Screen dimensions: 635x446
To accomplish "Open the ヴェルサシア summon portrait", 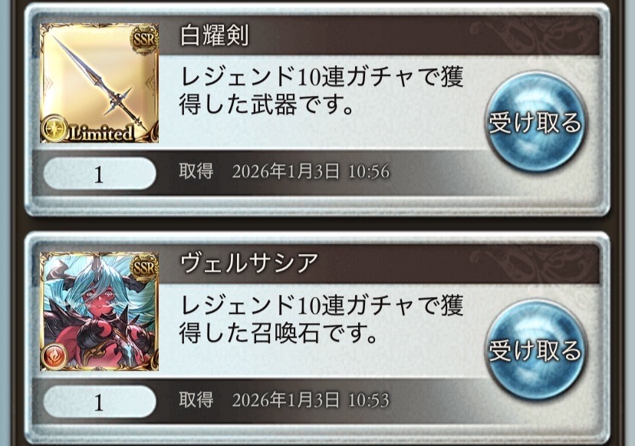I will 99,311.
